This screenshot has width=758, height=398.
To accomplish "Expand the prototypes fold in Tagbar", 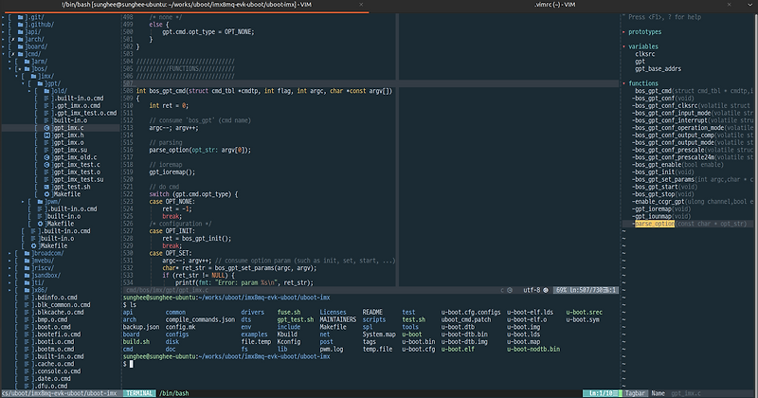I will 623,32.
